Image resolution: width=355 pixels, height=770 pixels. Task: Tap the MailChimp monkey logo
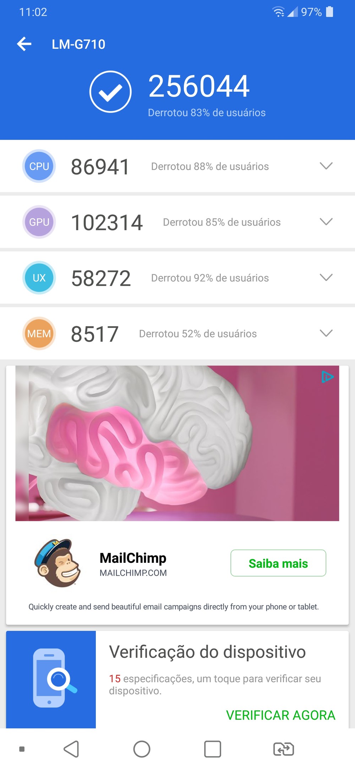(x=58, y=563)
